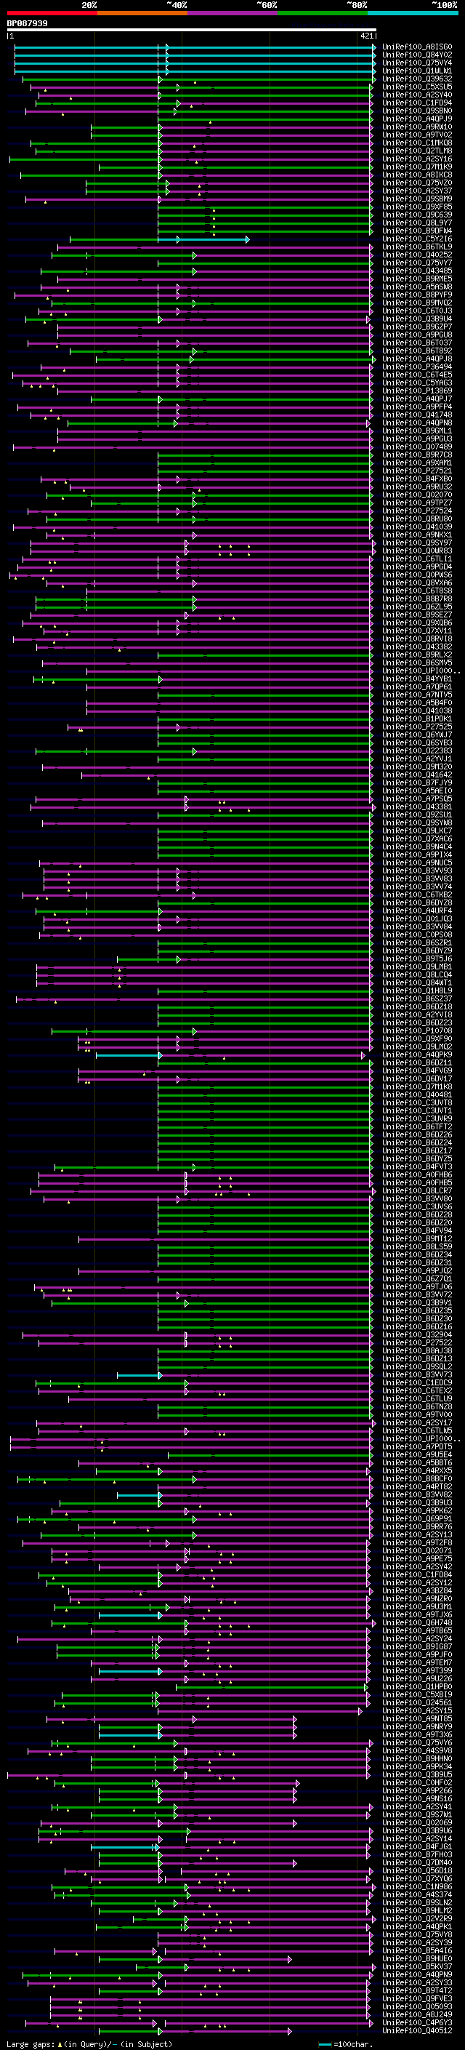Select the UniRef100_A4QPJ9 label
Image resolution: width=465 pixels, height=2050 pixels.
tap(417, 119)
